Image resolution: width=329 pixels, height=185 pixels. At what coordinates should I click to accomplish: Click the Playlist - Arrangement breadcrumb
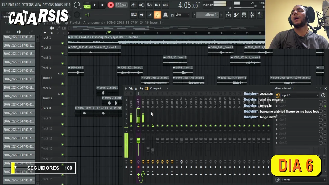coord(86,23)
